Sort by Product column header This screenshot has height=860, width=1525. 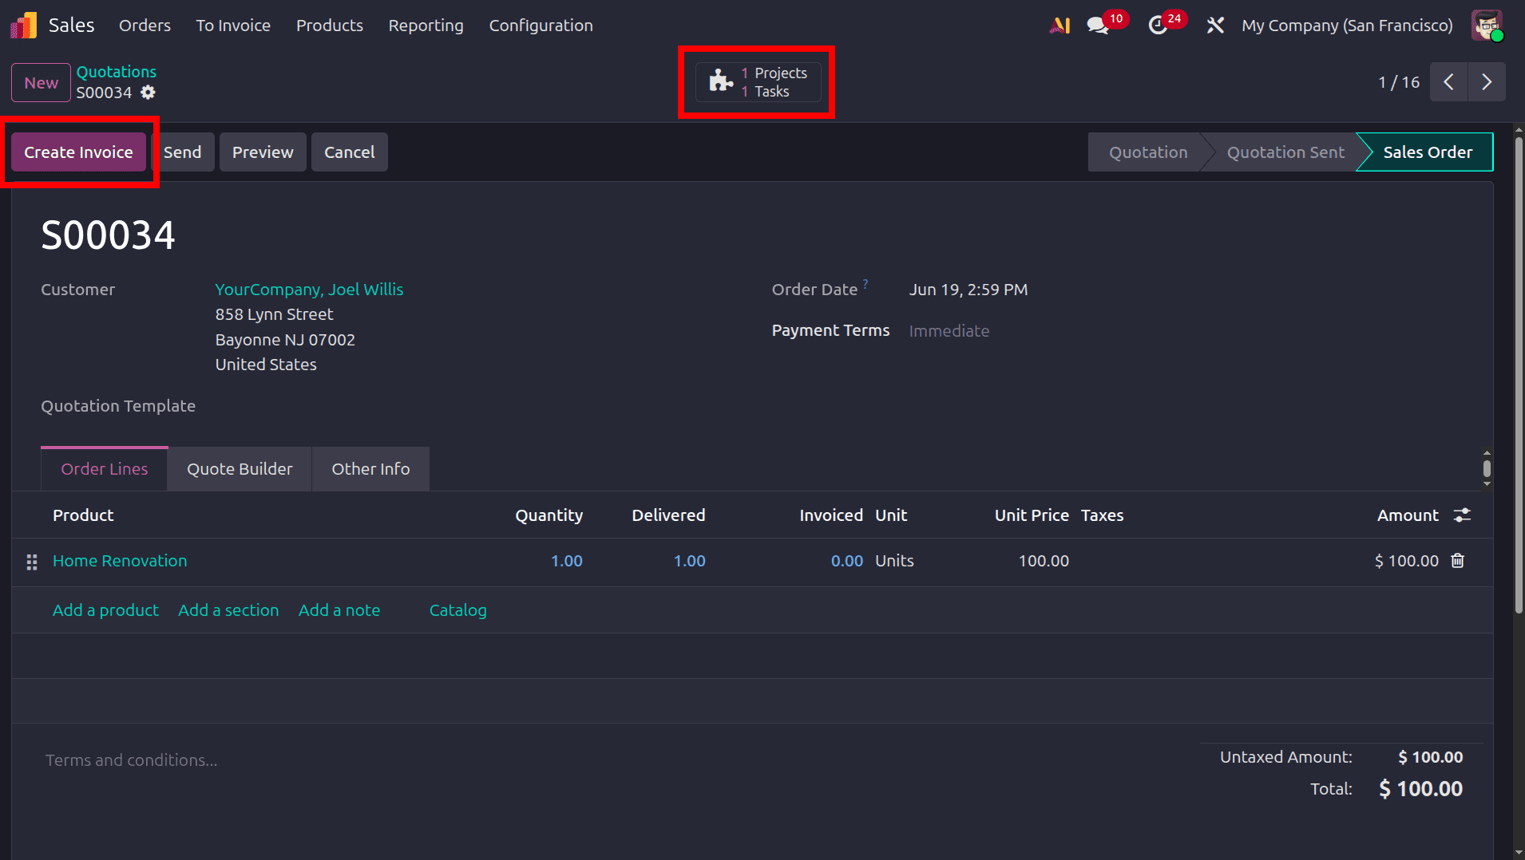83,515
